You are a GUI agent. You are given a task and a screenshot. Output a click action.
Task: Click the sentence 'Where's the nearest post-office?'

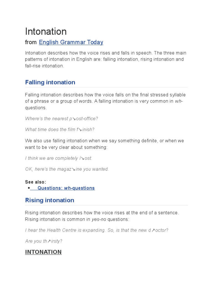click(62, 119)
